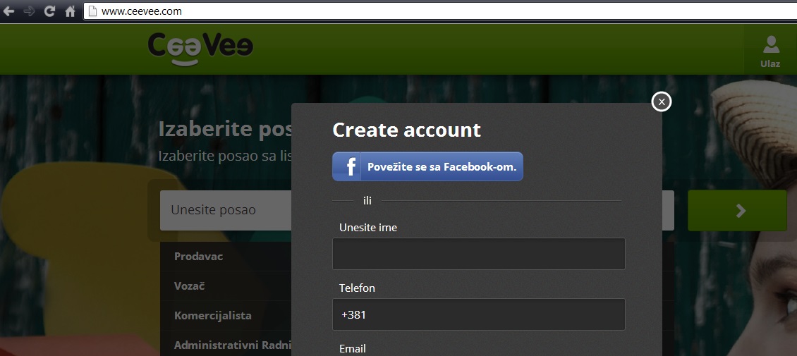Go to the browser home icon
797x356 pixels.
70,11
